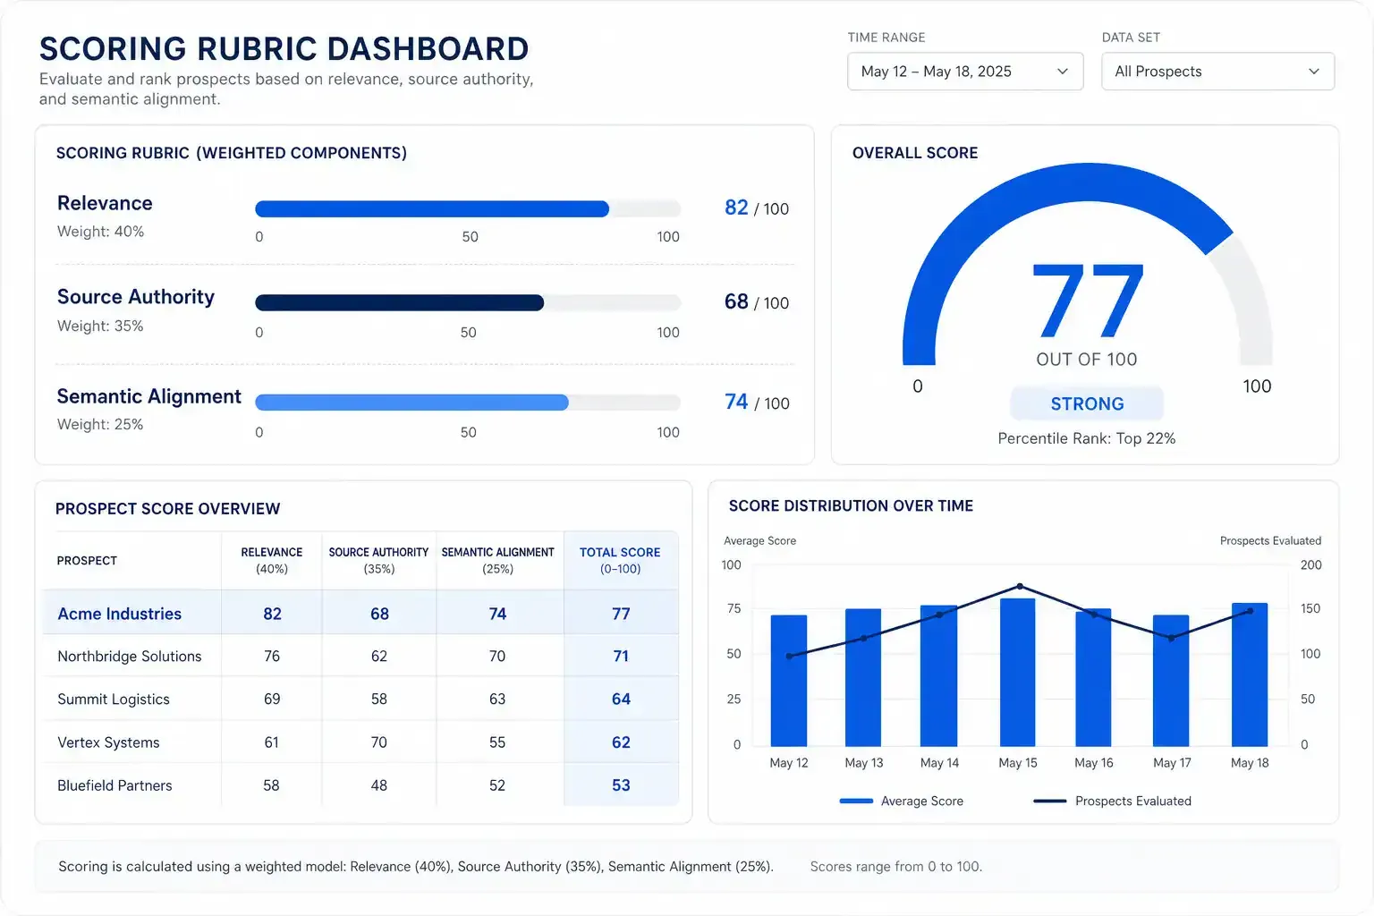This screenshot has height=916, width=1374.
Task: Click the SEMANTIC ALIGNMENT (25%) column header
Action: coord(497,561)
